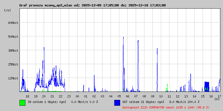Image resolution: width=223 pixels, height=111 pixels.
Task: Click the [/s] unit label
Action: tap(8, 10)
